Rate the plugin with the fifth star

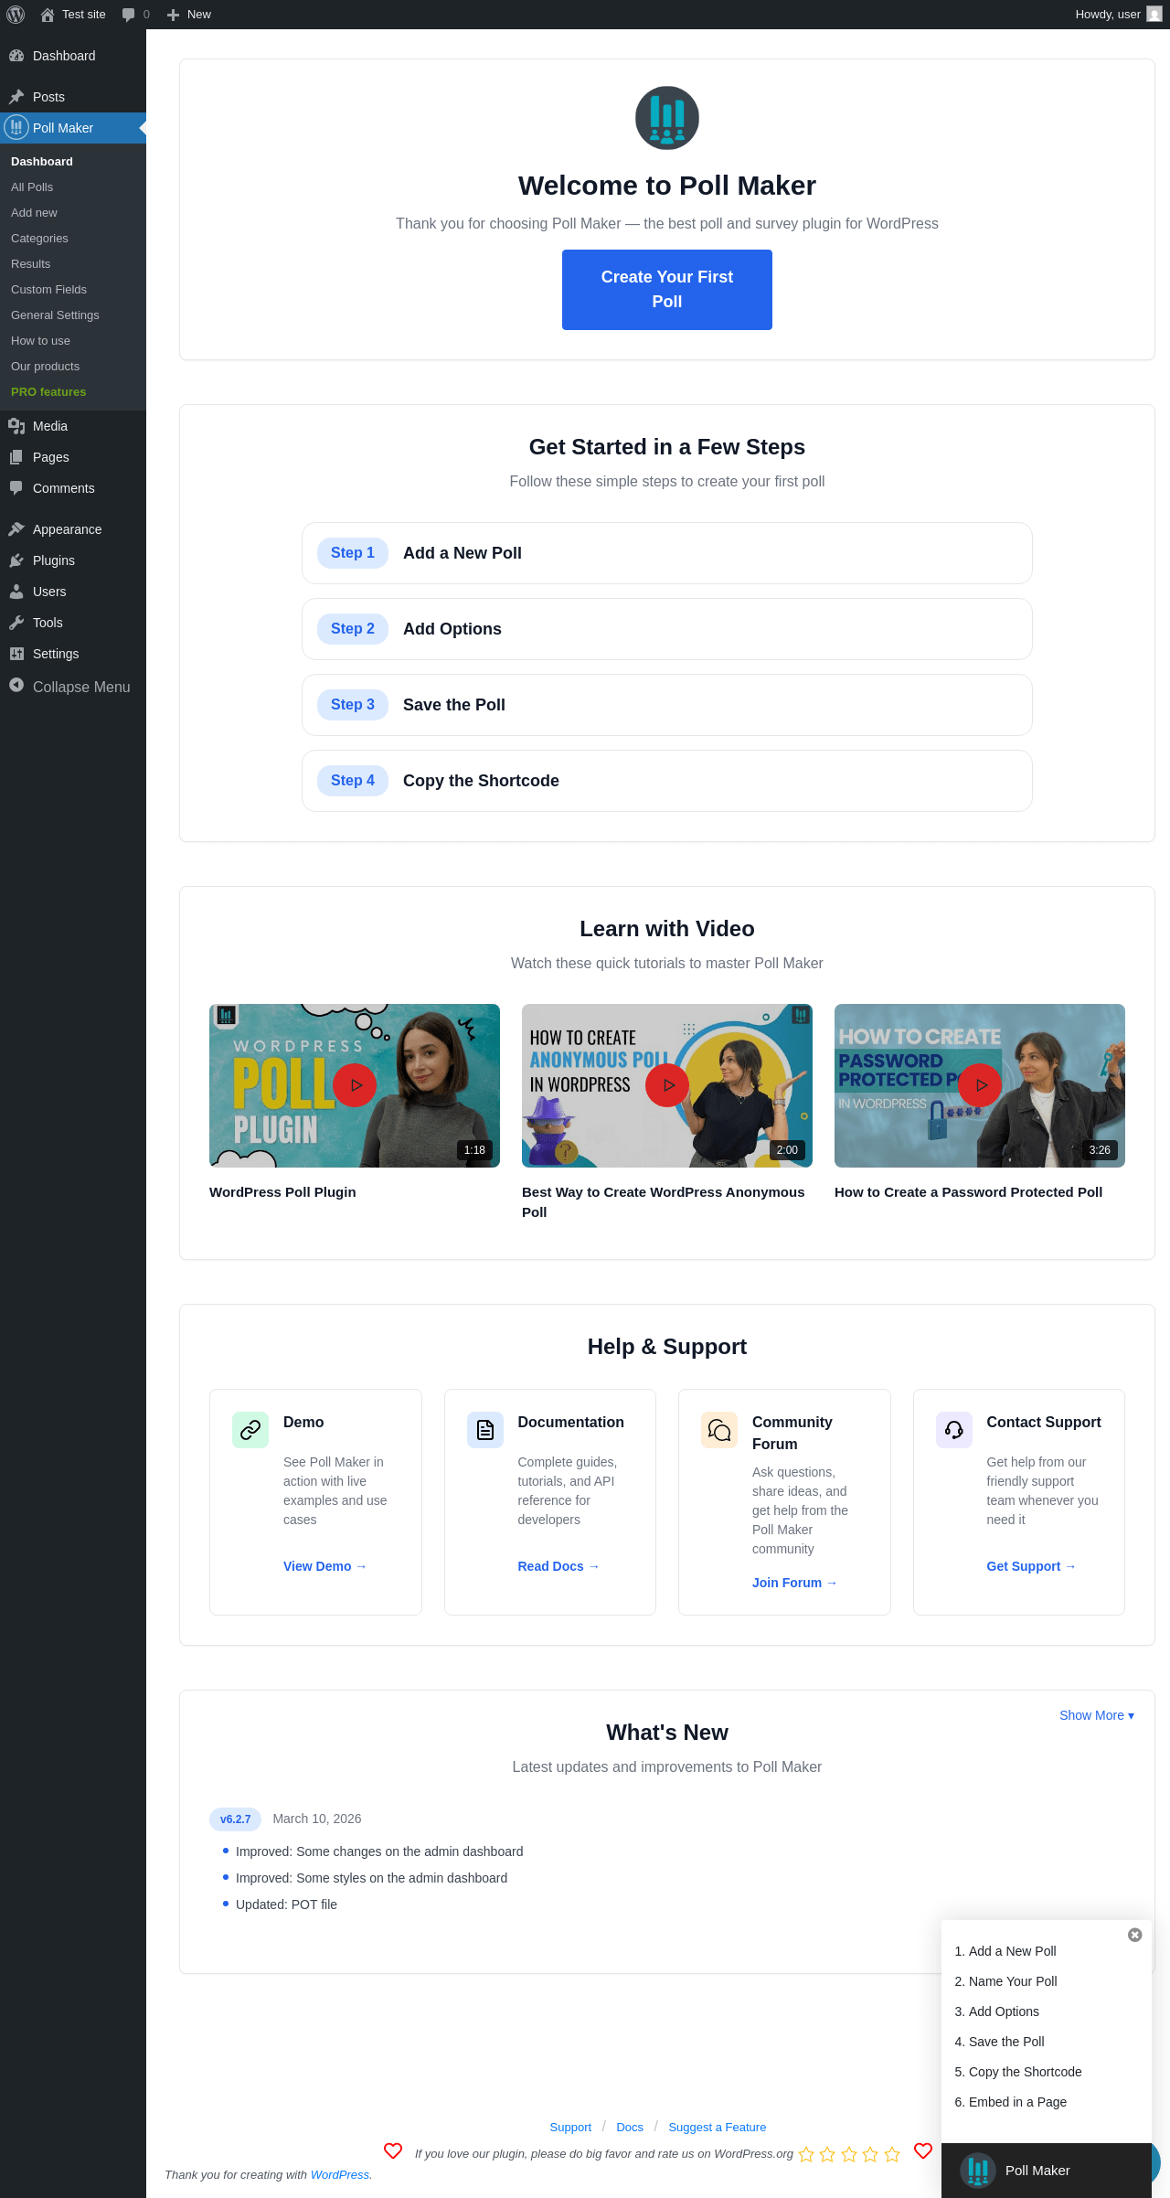(892, 2154)
